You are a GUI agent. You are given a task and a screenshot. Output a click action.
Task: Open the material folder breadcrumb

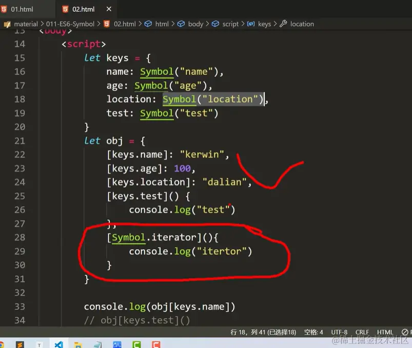[x=26, y=24]
